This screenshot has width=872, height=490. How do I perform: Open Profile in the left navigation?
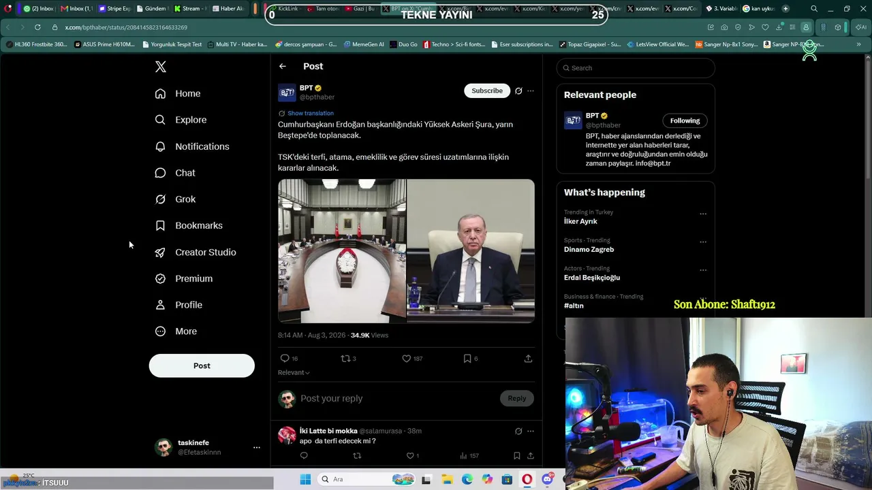click(178, 305)
